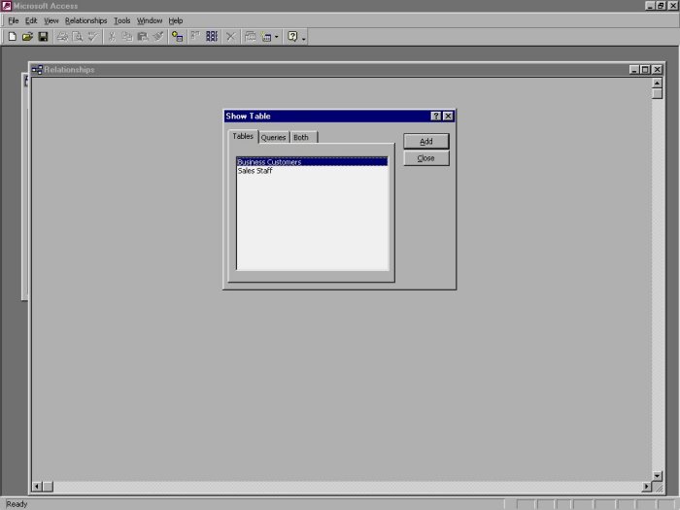680x510 pixels.
Task: Switch to the Both tab
Action: pos(301,138)
